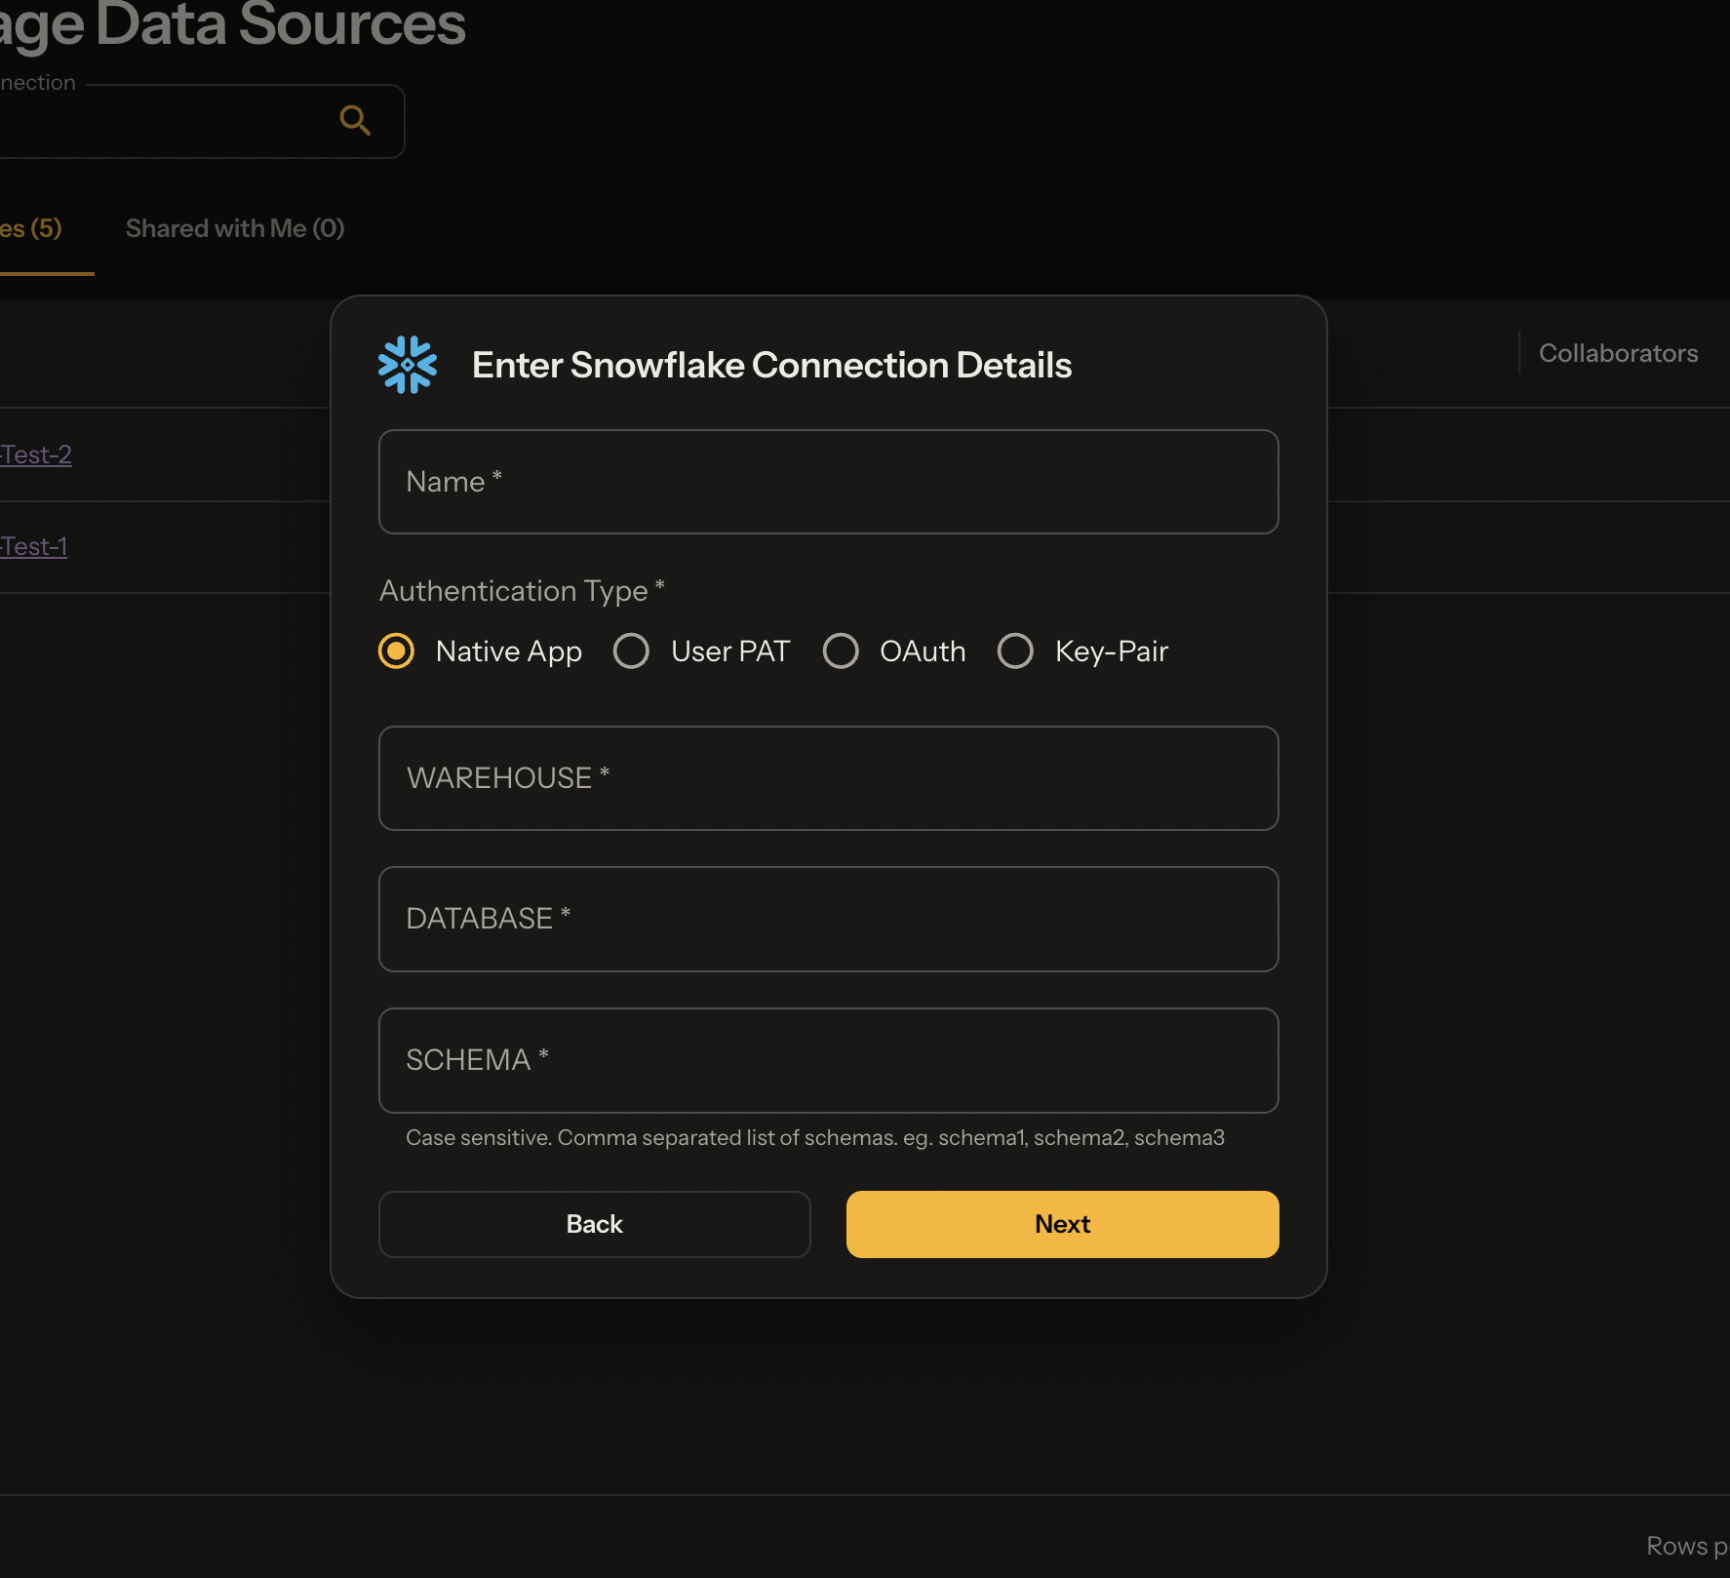Switch to Shared with Me tab
Image resolution: width=1730 pixels, height=1578 pixels.
(235, 228)
